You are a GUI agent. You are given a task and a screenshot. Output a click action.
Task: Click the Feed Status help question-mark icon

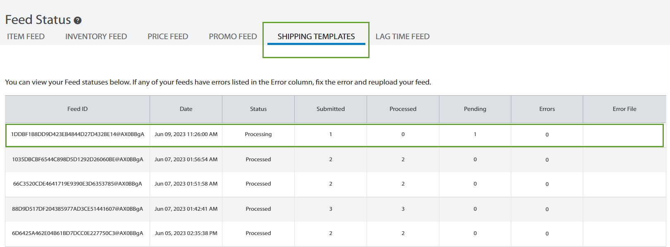78,20
